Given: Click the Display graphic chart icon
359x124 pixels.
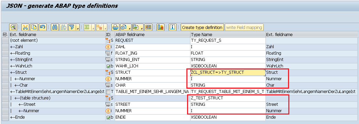Looking at the screenshot, I should pyautogui.click(x=160, y=27).
